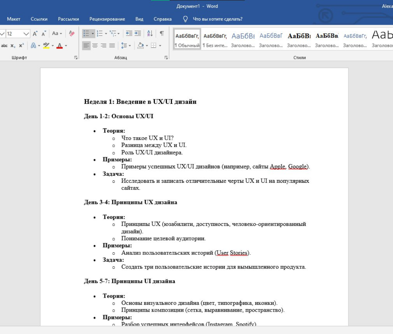Apply the small blue АаБбВвГг heading style
393x334 pixels.
click(355, 39)
